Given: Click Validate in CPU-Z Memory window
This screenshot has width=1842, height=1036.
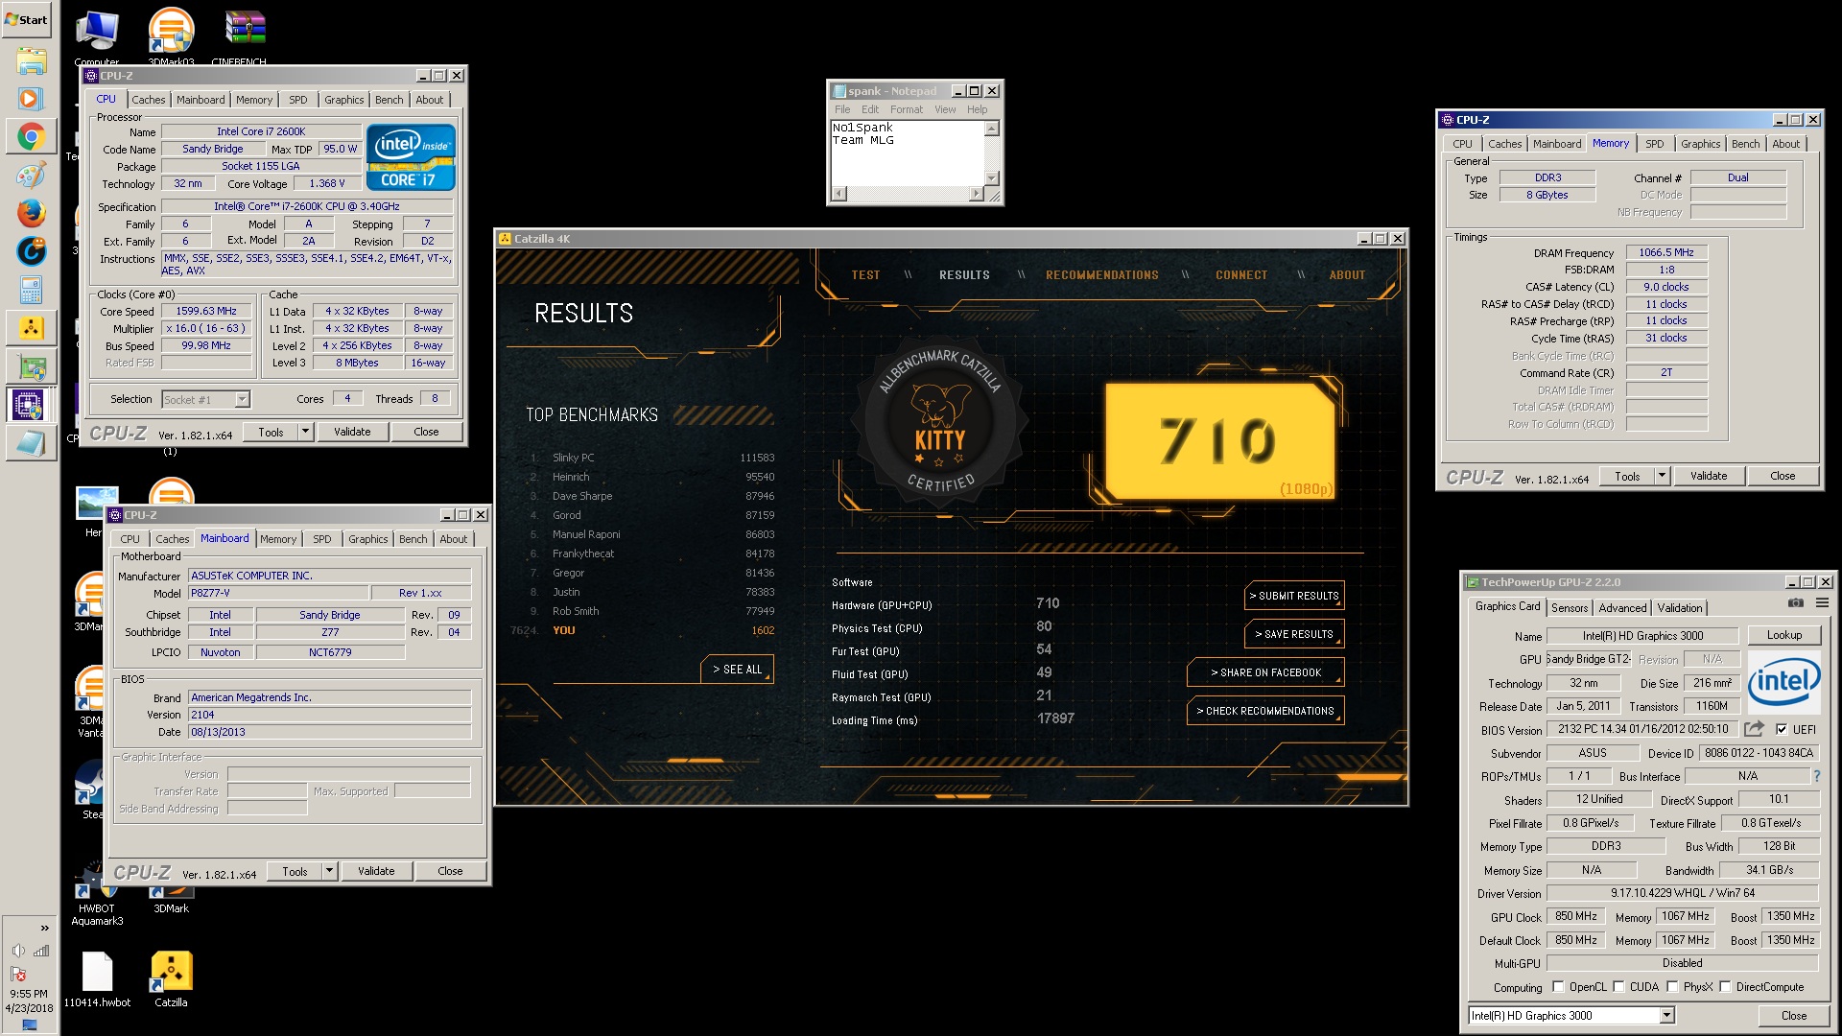Looking at the screenshot, I should tap(1708, 476).
